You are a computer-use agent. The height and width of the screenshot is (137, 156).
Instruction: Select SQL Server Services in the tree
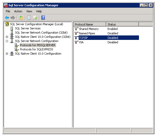(28, 28)
